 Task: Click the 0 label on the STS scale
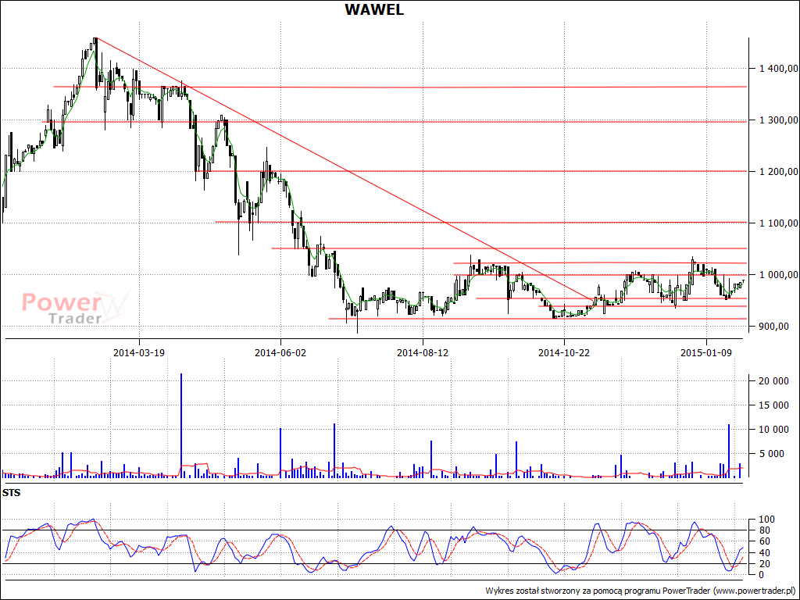tap(761, 574)
